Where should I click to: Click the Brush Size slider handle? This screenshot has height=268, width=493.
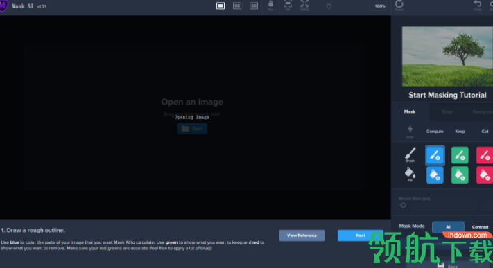pyautogui.click(x=403, y=206)
